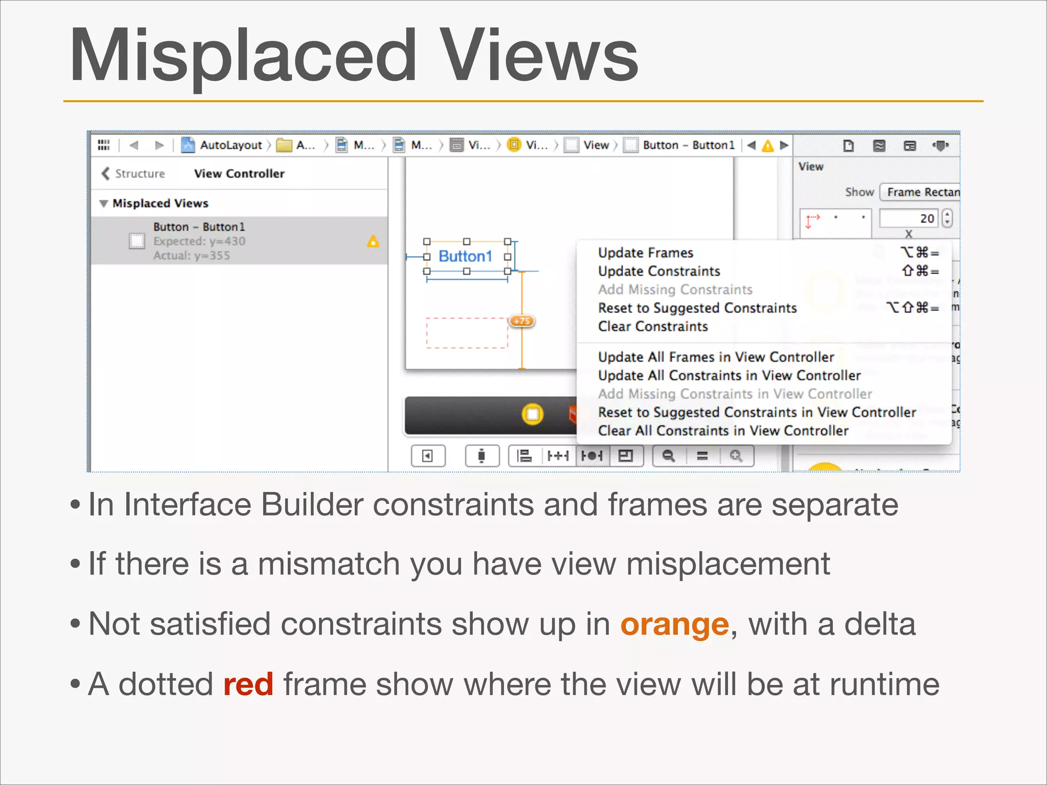The image size is (1047, 785).
Task: Click warning icon on Button1 row
Action: pyautogui.click(x=373, y=241)
